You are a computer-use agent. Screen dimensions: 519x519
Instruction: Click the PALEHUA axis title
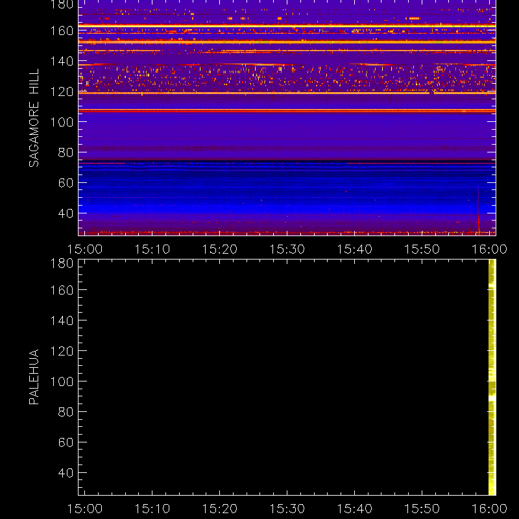pyautogui.click(x=34, y=377)
